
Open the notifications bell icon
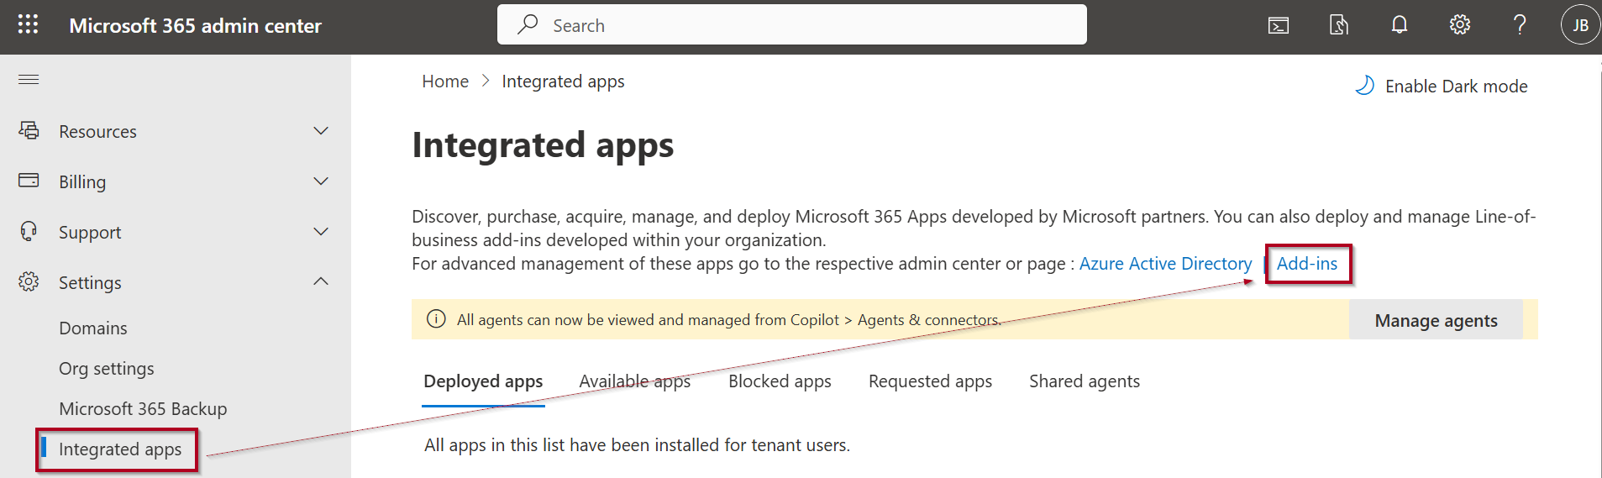click(x=1399, y=24)
